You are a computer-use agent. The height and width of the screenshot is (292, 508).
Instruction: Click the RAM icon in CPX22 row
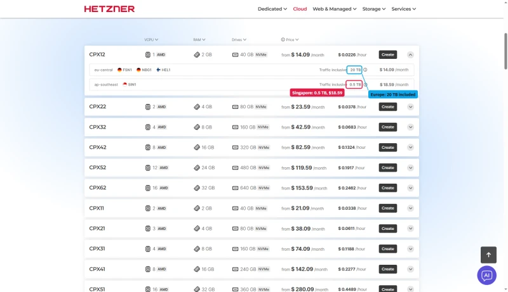[x=197, y=107]
